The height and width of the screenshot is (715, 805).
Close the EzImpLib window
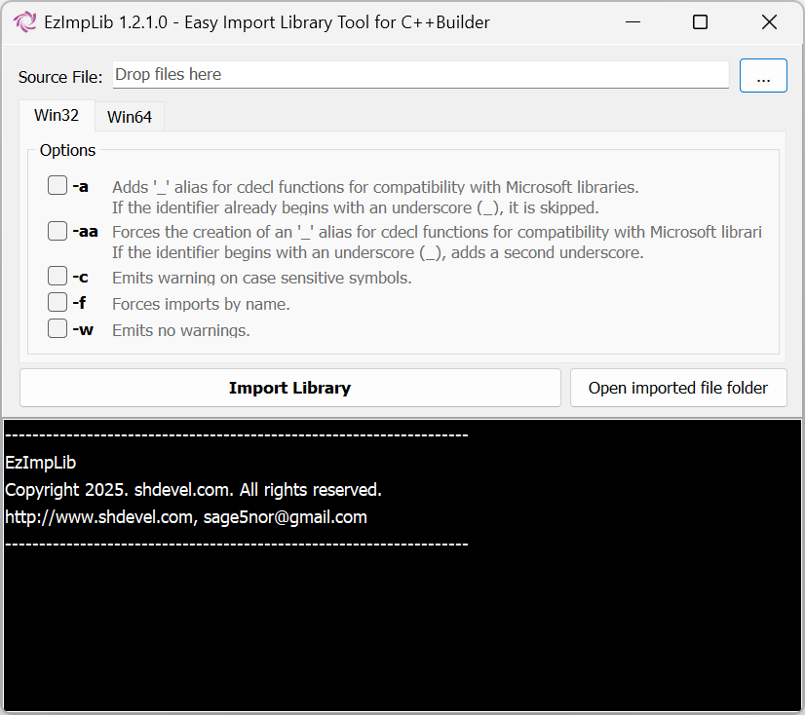point(769,22)
